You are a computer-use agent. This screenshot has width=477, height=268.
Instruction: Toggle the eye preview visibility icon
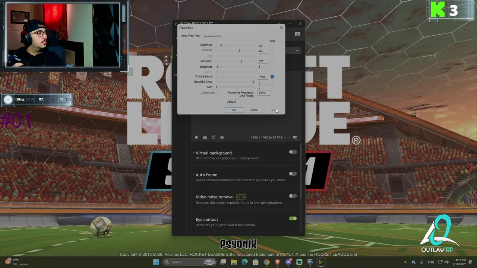(x=222, y=137)
